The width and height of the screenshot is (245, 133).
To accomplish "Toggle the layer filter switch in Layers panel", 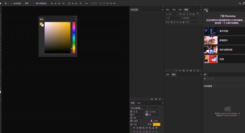I will click(x=197, y=14).
